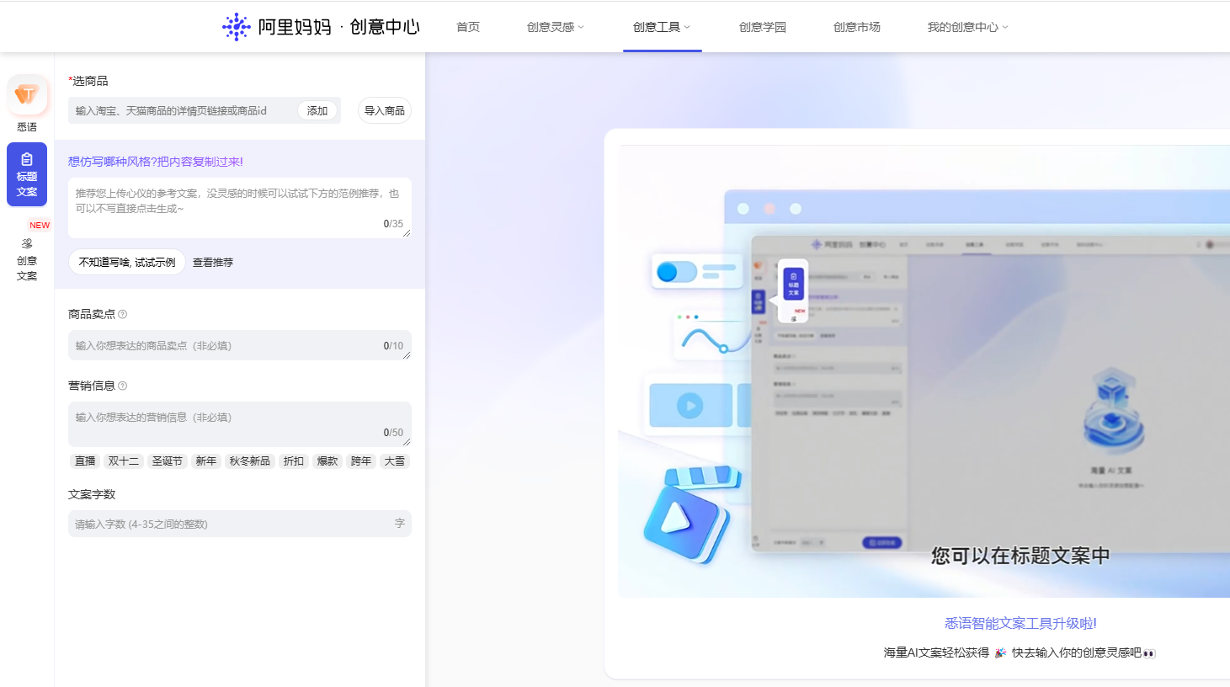Click the 文案字数 input field
The image size is (1230, 687).
[240, 524]
